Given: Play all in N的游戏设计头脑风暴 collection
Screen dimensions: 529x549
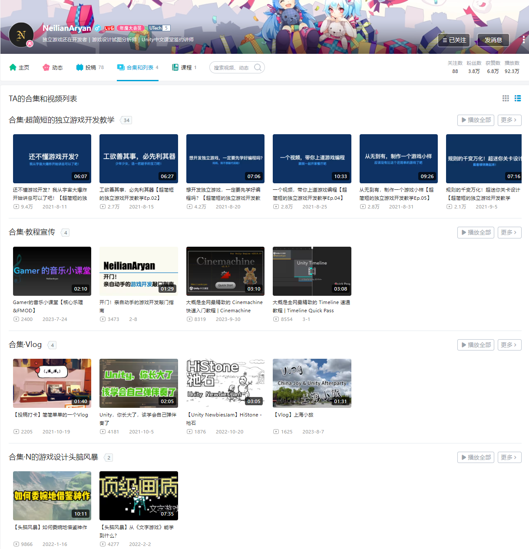Looking at the screenshot, I should click(x=476, y=457).
